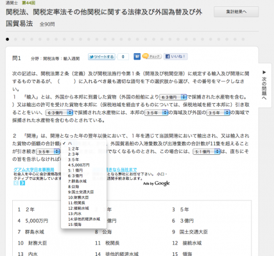Select 15:領海 in the open dropdown list

tap(84, 225)
